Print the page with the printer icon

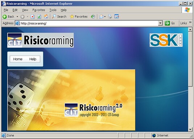tap(110, 17)
